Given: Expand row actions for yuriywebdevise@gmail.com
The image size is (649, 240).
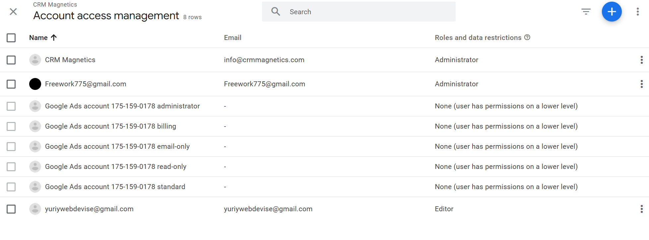Looking at the screenshot, I should coord(641,209).
